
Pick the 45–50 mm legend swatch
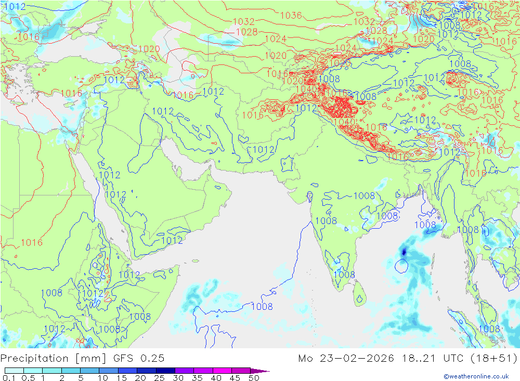click(x=241, y=371)
